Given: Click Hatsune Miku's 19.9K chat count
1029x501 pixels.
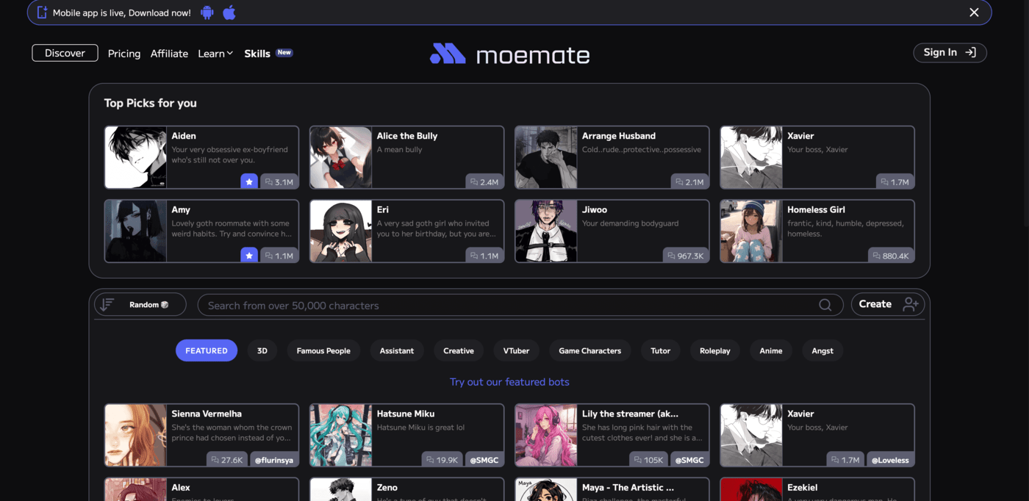Looking at the screenshot, I should point(442,460).
